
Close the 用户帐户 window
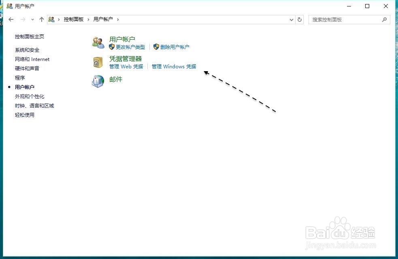point(386,6)
